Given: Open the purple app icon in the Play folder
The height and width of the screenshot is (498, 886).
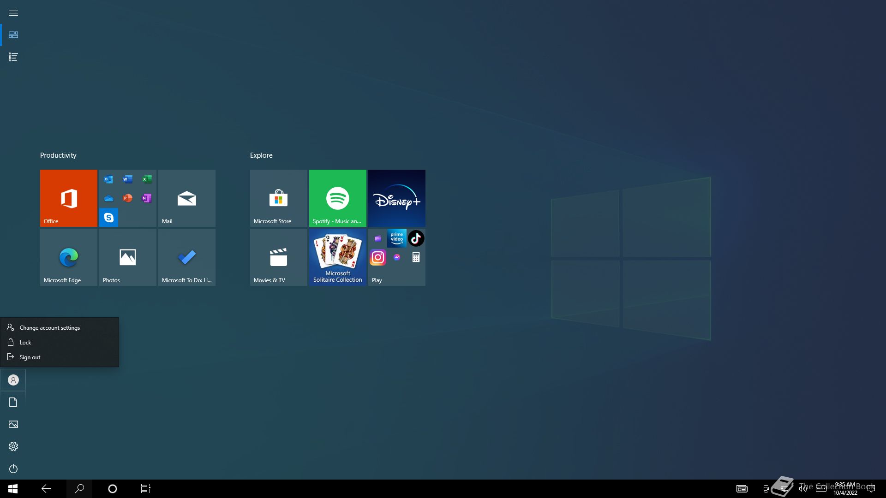Looking at the screenshot, I should click(378, 238).
